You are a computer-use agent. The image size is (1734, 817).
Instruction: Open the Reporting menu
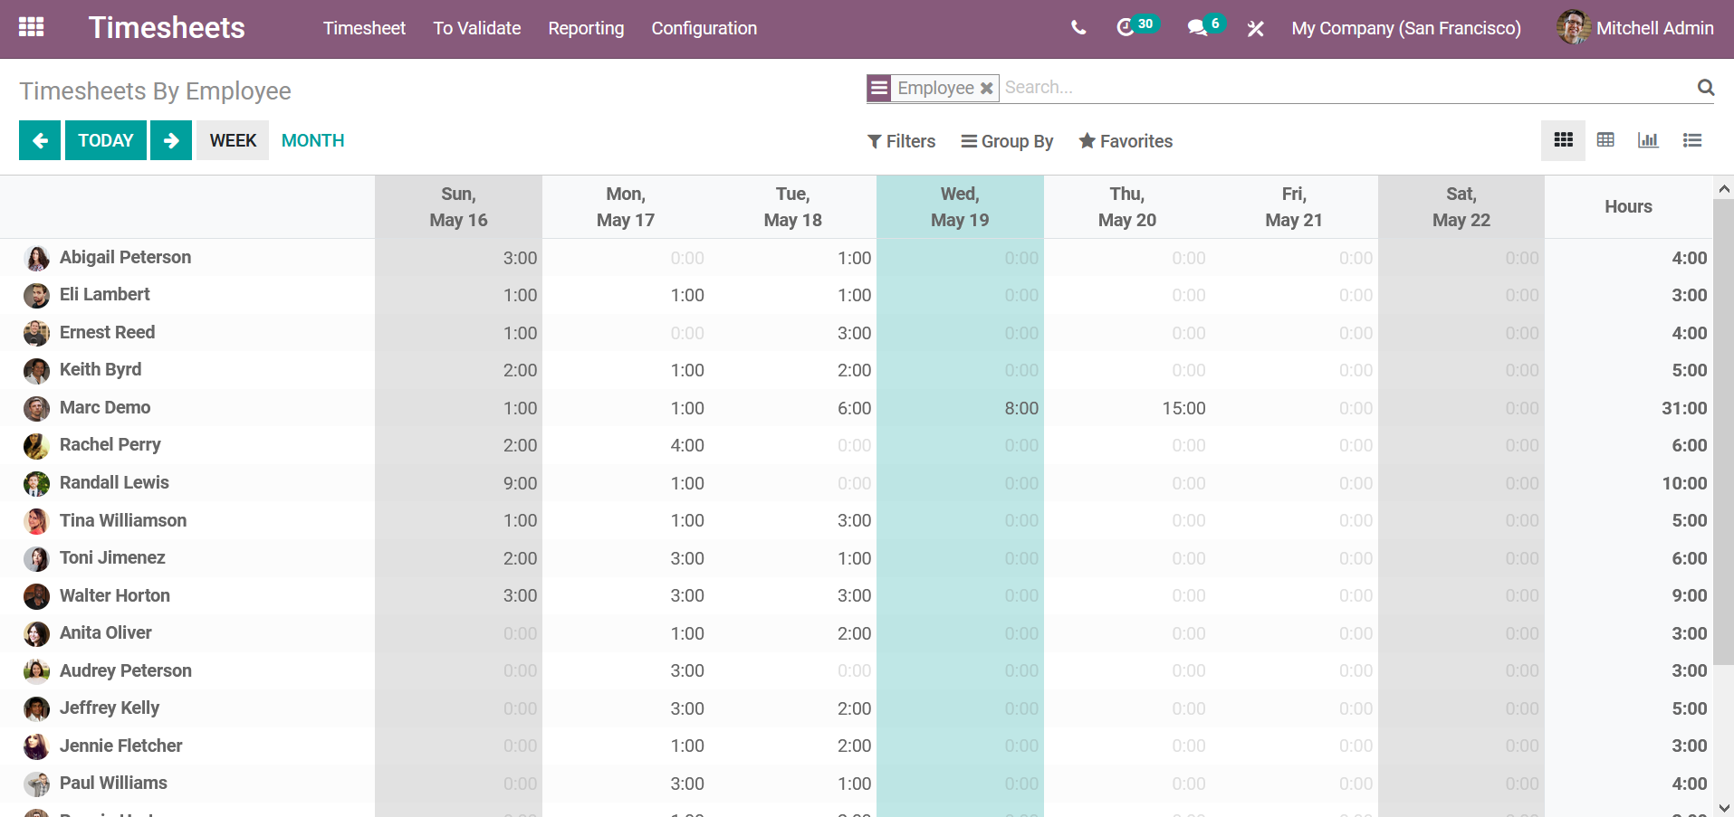pyautogui.click(x=586, y=28)
